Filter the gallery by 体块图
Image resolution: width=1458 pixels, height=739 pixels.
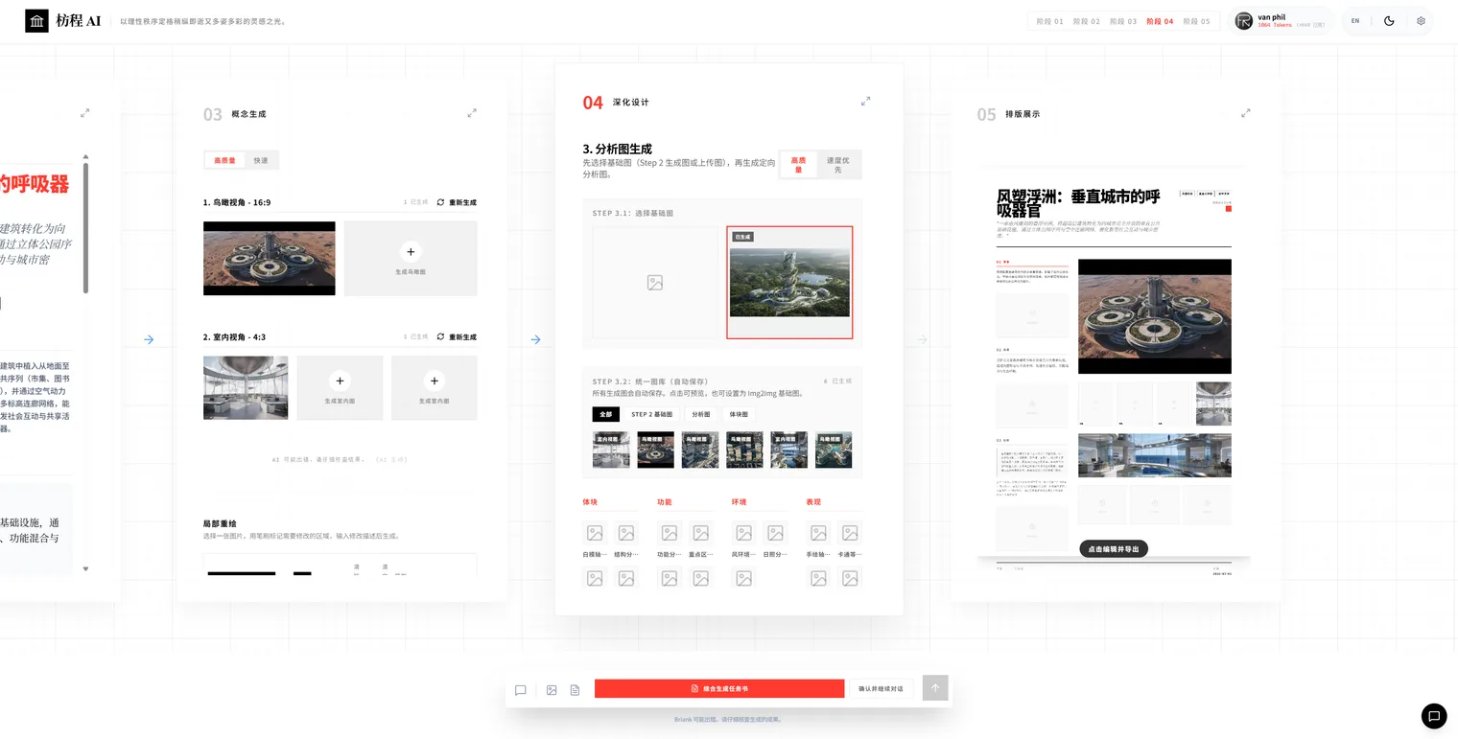pos(739,414)
